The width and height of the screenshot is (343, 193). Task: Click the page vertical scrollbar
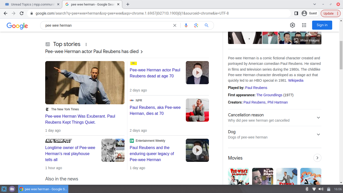[x=341, y=55]
